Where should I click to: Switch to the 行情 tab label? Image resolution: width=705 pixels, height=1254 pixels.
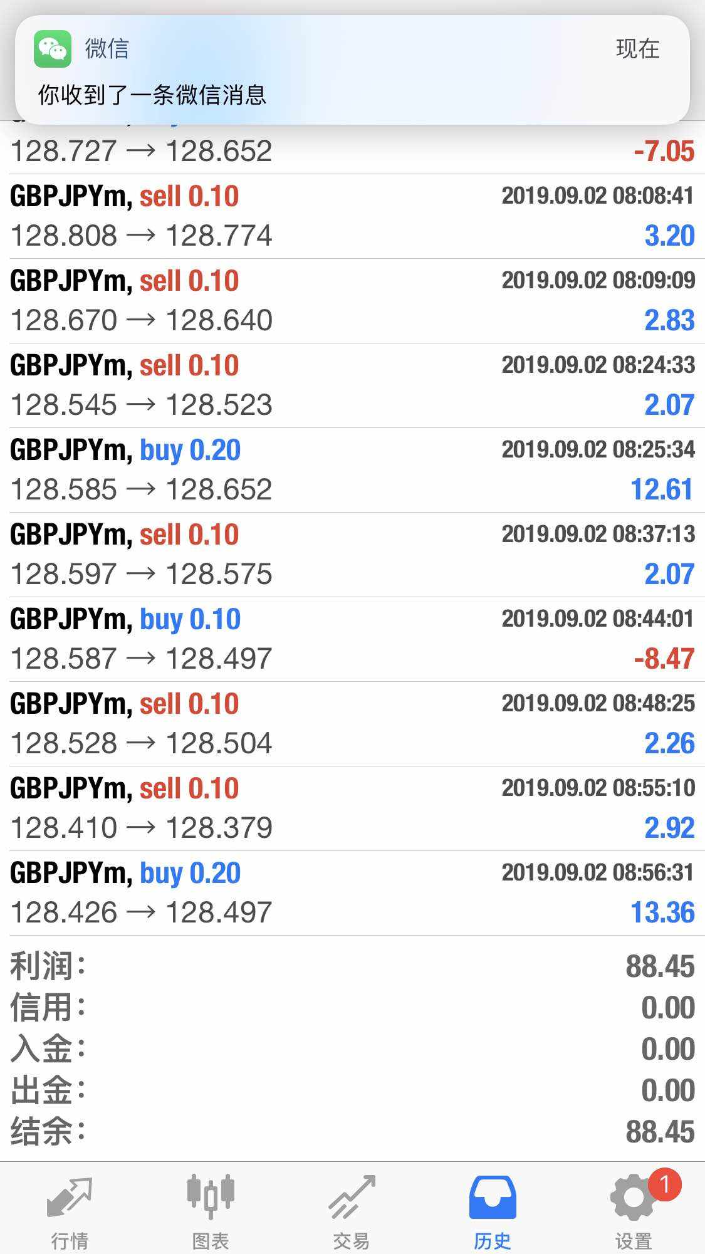[70, 1240]
